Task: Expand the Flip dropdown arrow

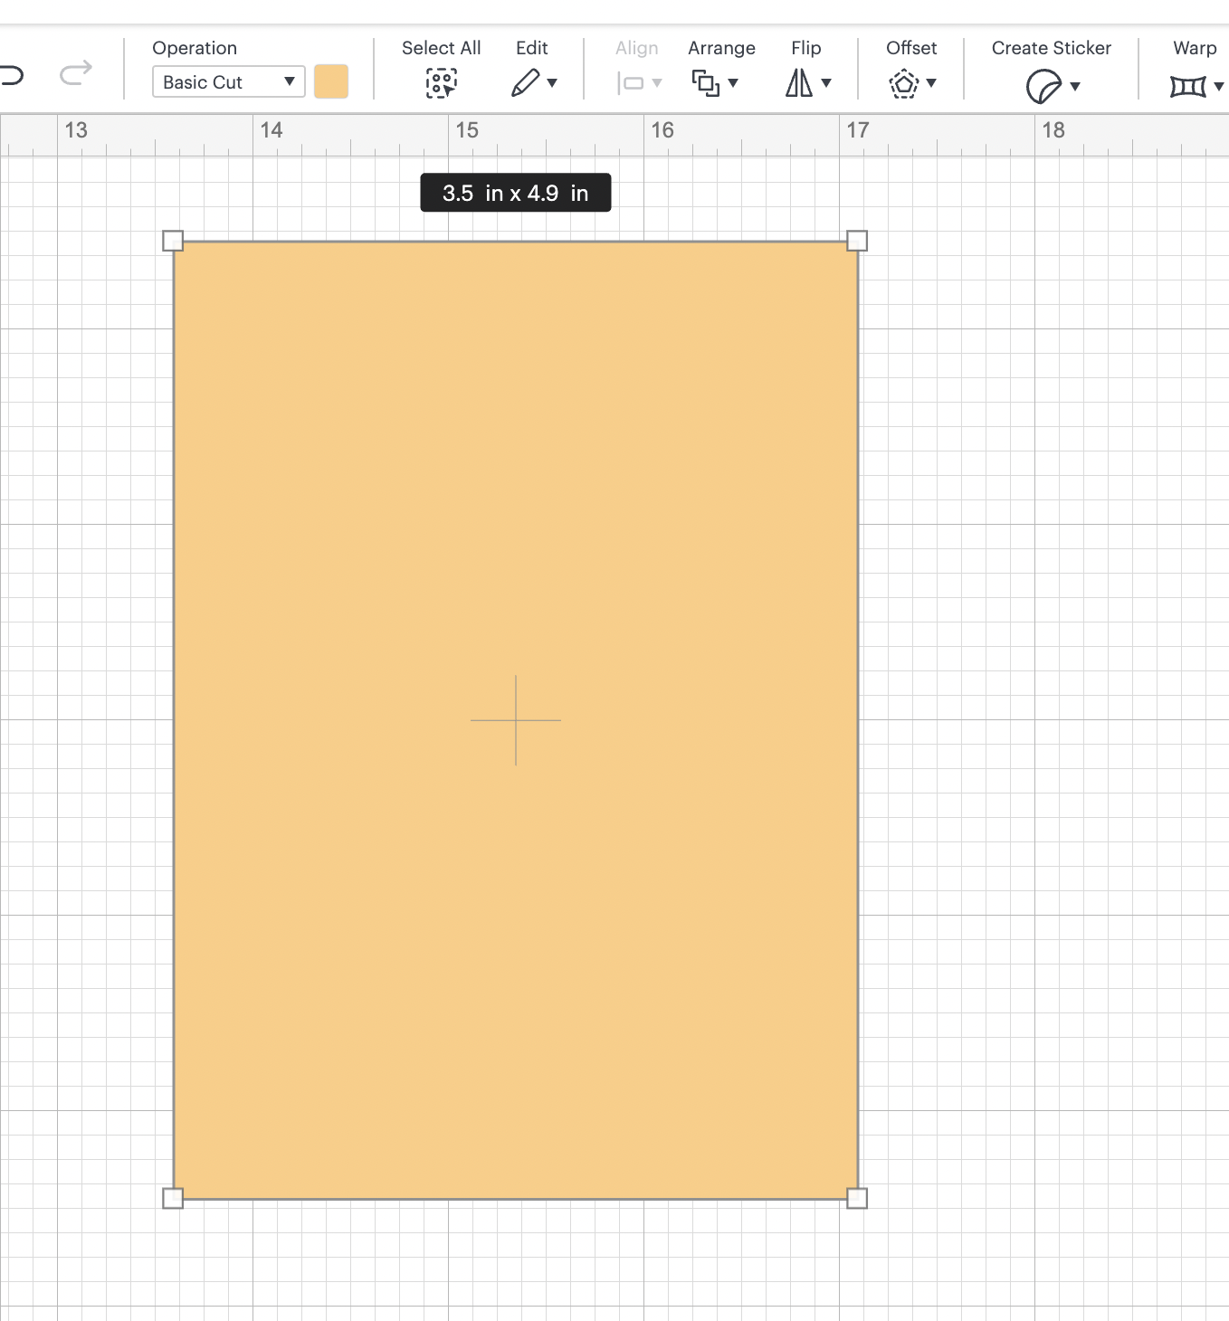Action: 826,83
